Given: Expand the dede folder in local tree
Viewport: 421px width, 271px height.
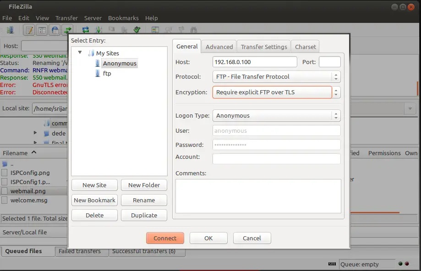Looking at the screenshot, I should point(35,133).
